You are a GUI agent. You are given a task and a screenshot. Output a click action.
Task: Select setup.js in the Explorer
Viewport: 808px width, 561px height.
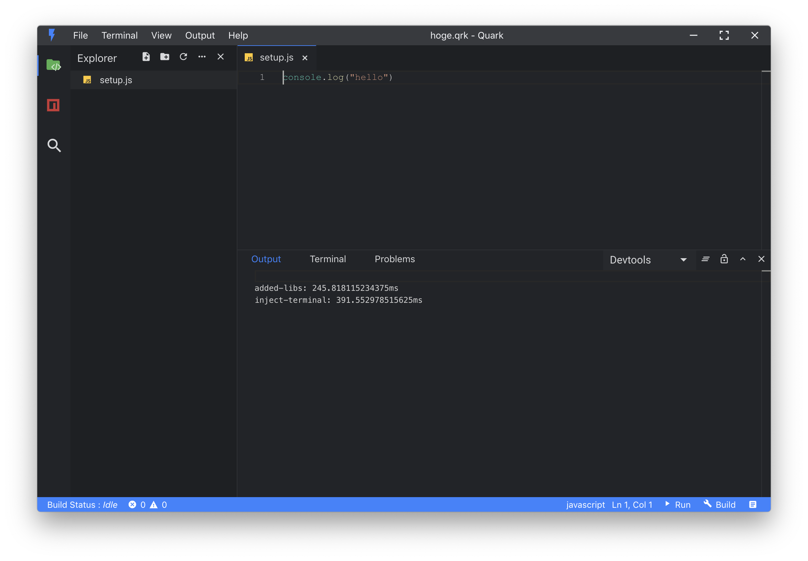point(116,80)
